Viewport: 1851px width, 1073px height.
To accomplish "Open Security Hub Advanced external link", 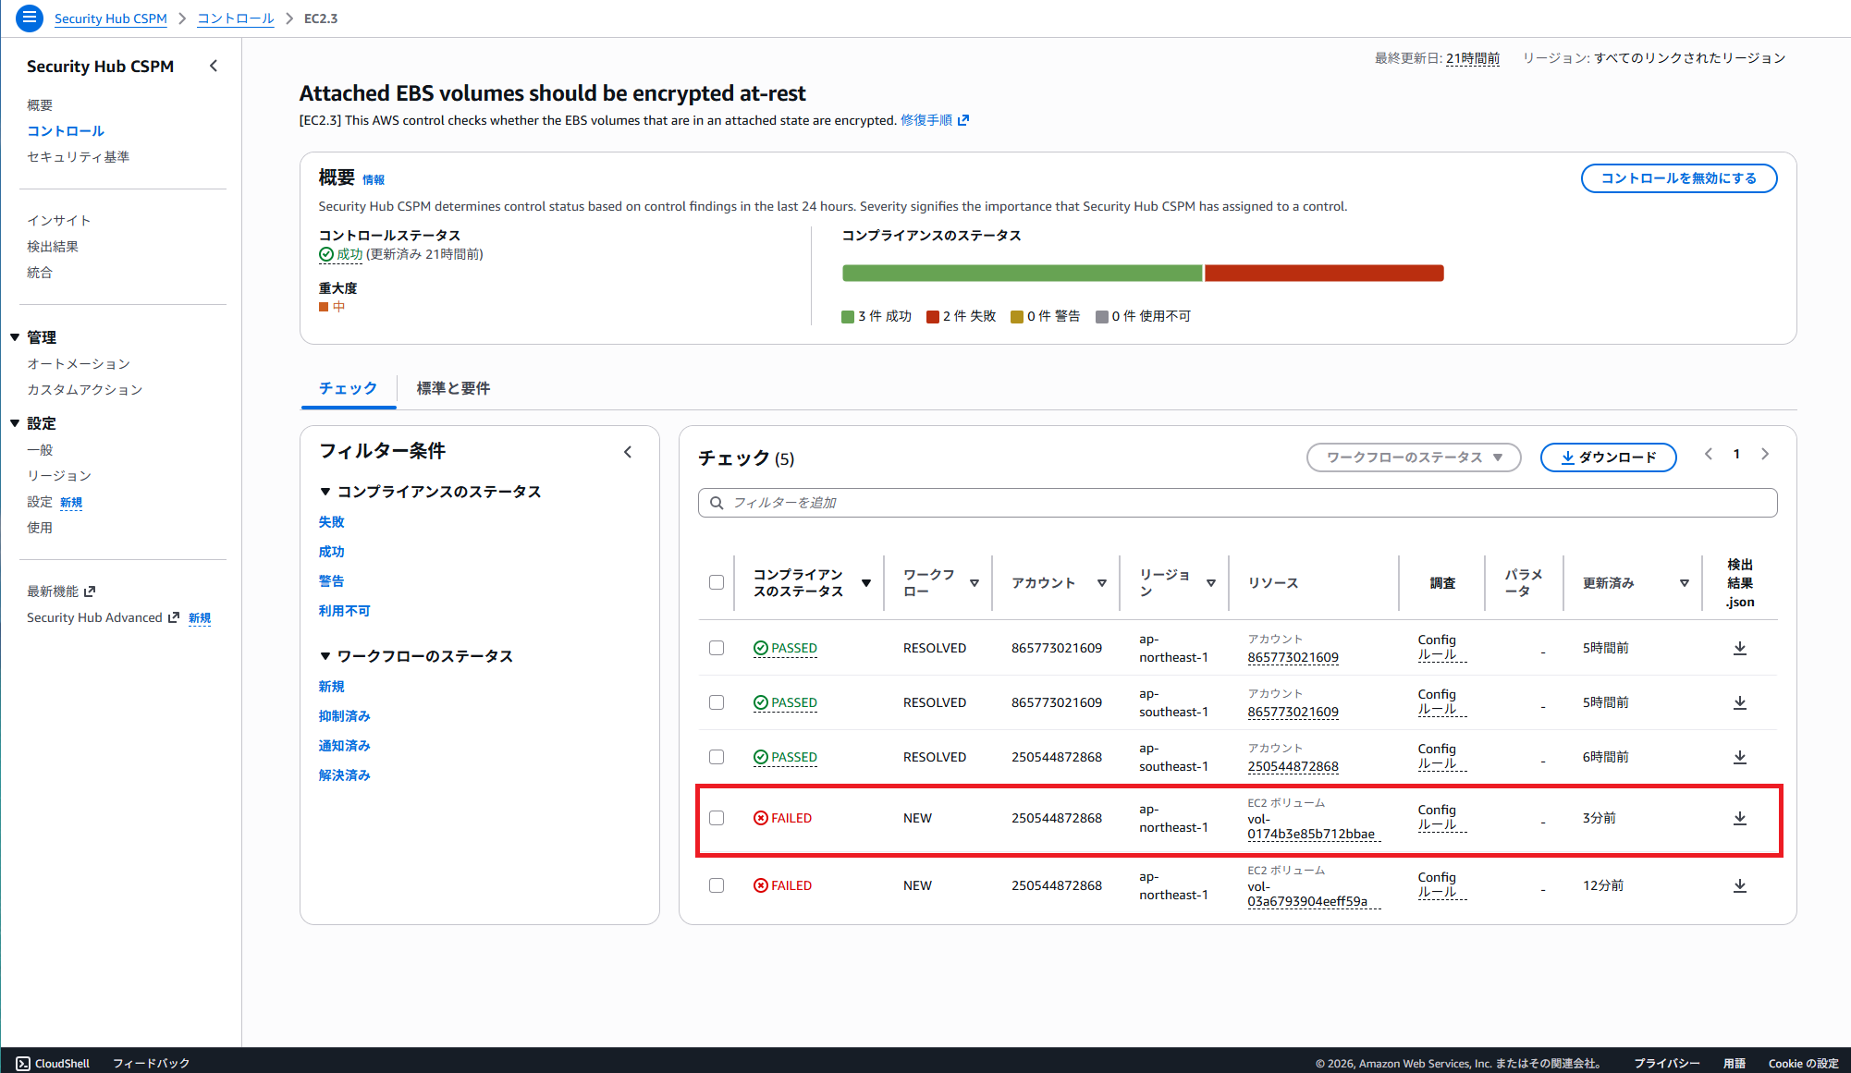I will [x=175, y=617].
